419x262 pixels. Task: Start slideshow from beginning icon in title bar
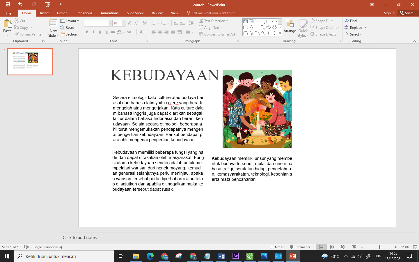[x=48, y=4]
